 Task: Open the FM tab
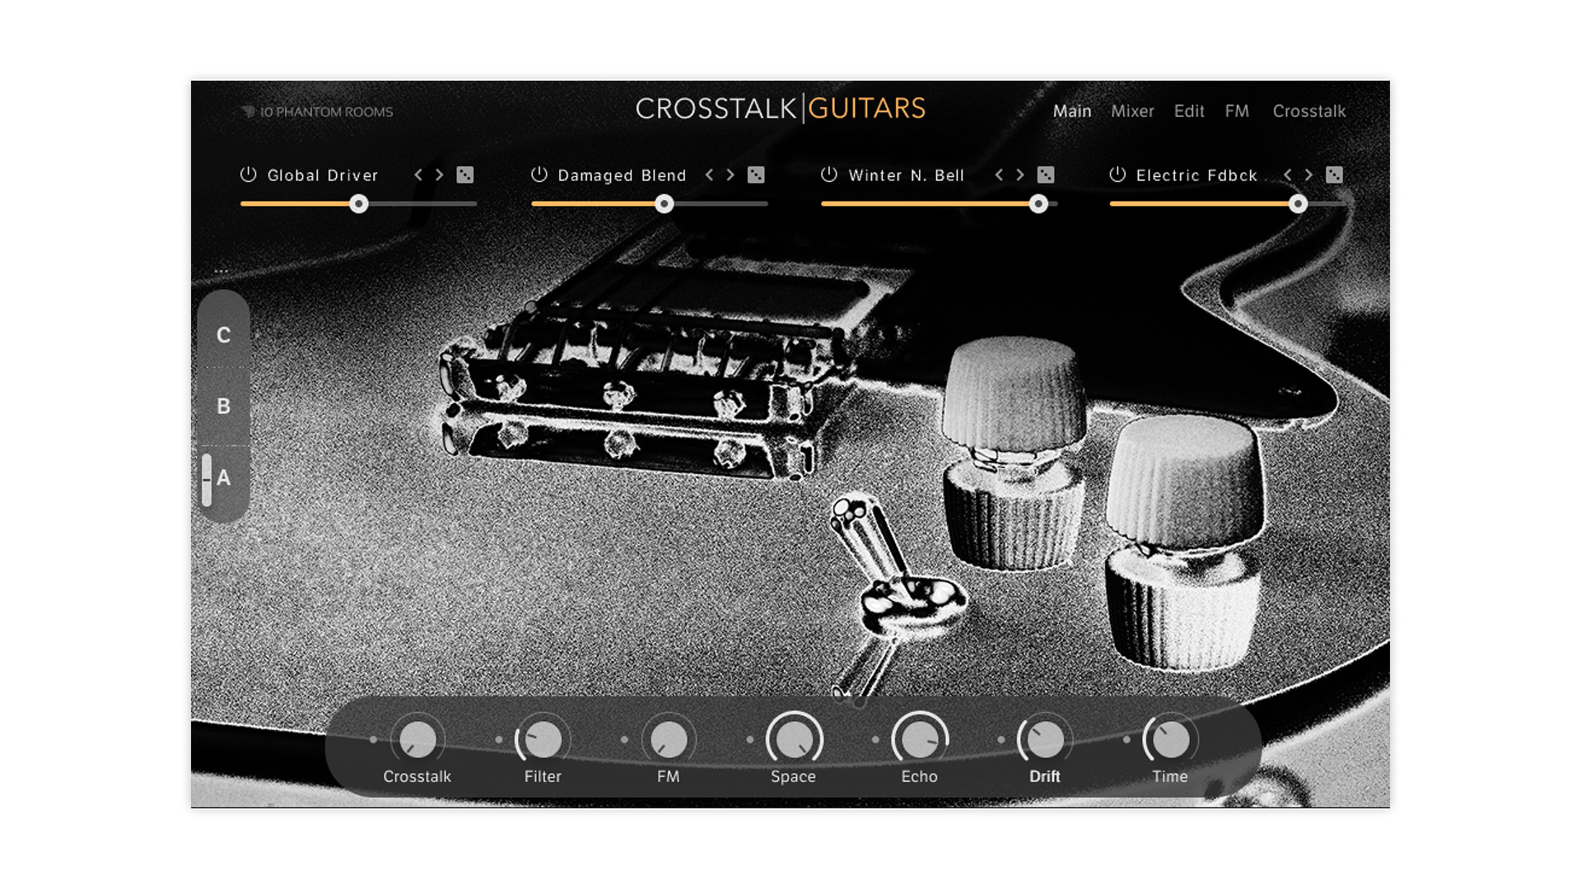(1237, 111)
